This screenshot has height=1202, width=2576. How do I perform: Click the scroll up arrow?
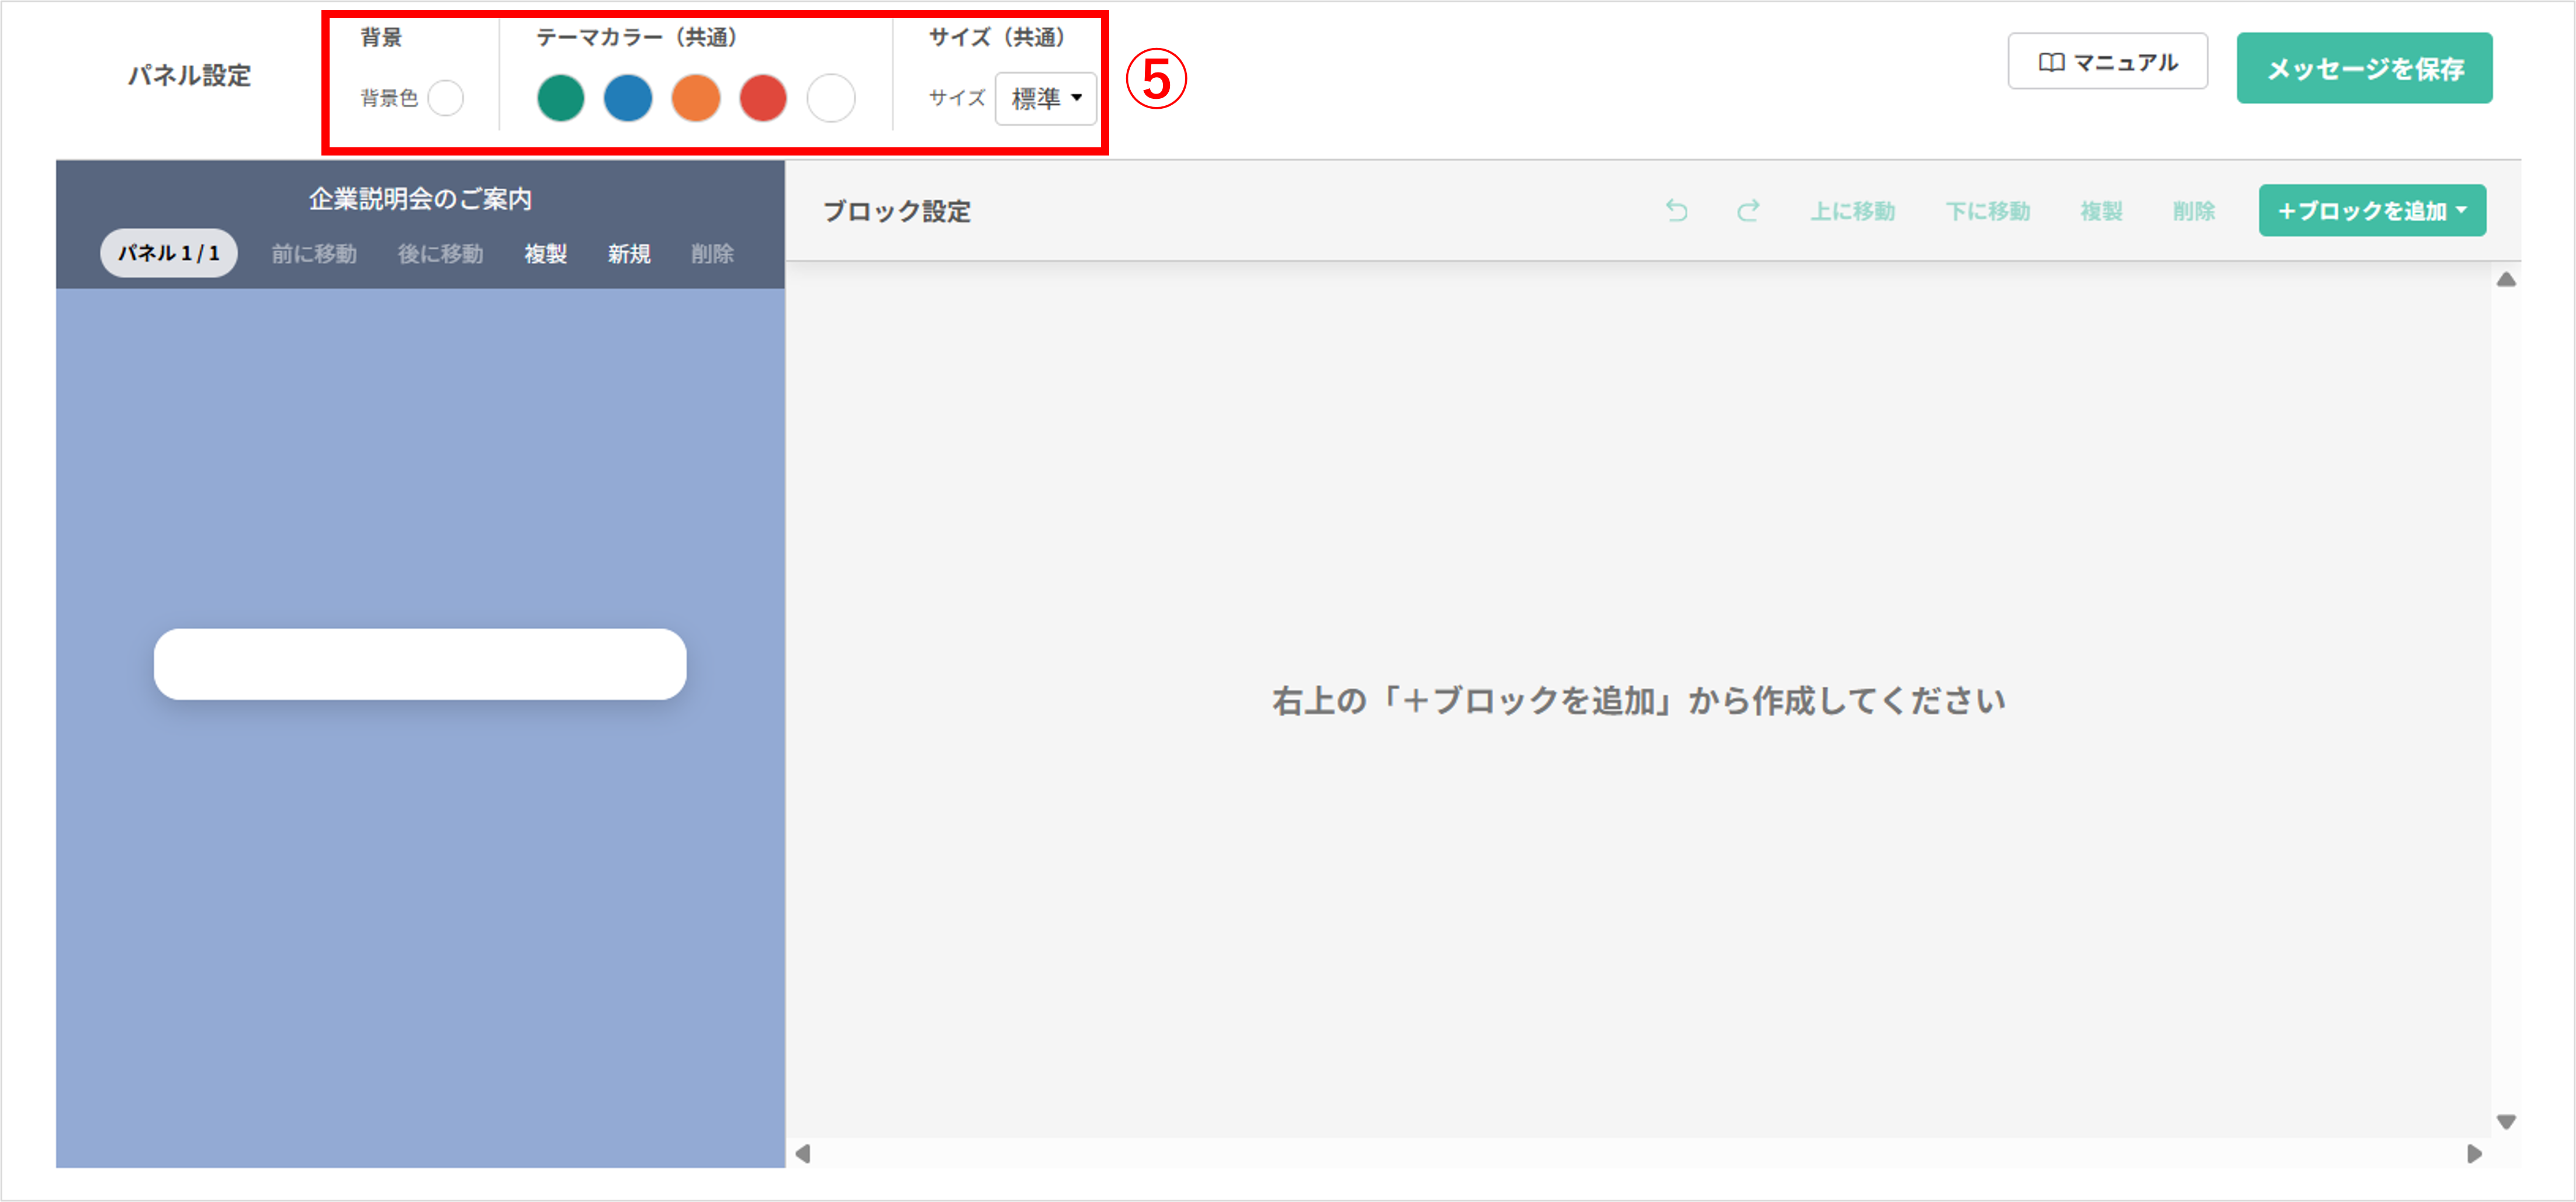click(2505, 280)
